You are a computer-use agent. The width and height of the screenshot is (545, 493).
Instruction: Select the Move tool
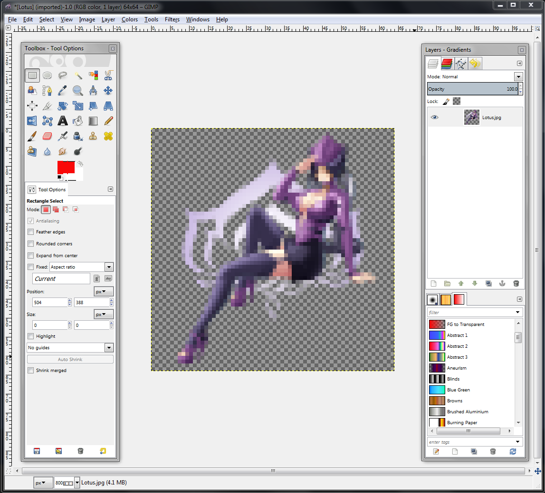tap(108, 91)
